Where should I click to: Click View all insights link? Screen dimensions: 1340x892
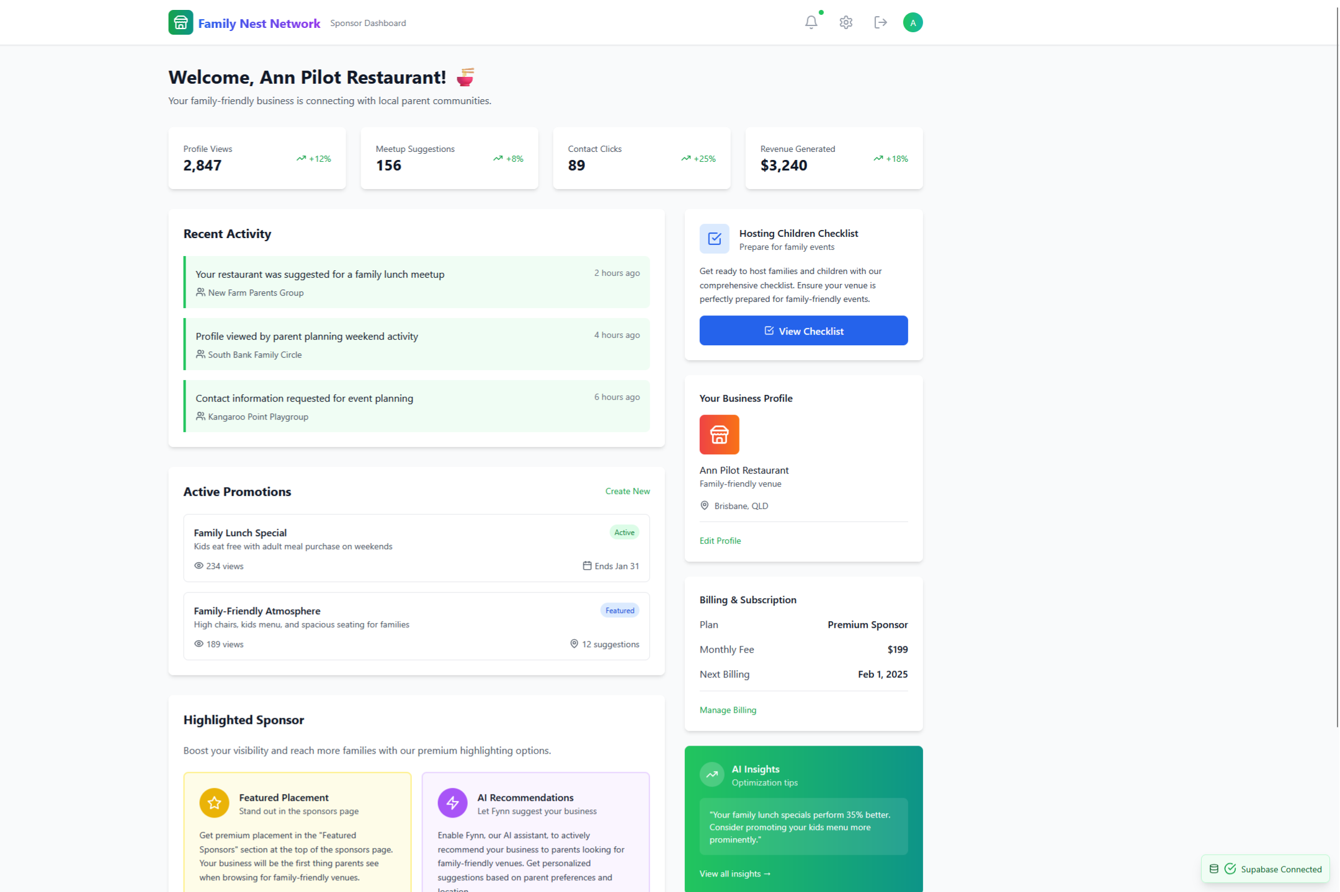tap(735, 873)
